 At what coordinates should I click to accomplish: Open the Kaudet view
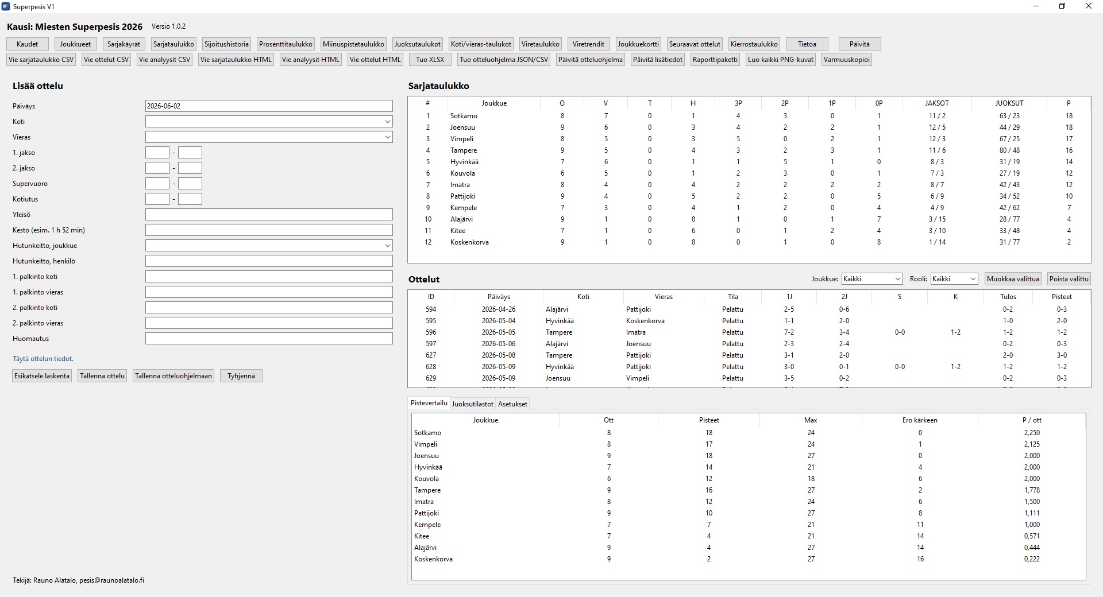tap(28, 44)
